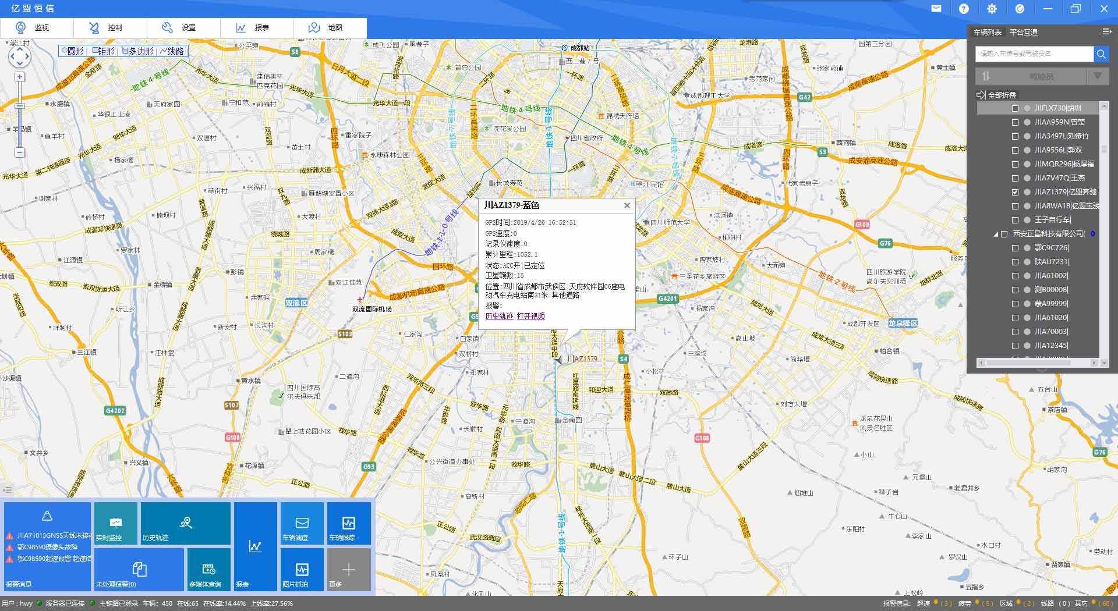Check the 川A9556L vehicle checkbox
The width and height of the screenshot is (1118, 611).
pyautogui.click(x=1015, y=150)
